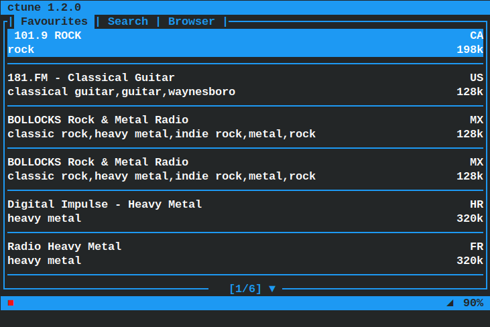
Task: Click the US country code label
Action: (477, 78)
